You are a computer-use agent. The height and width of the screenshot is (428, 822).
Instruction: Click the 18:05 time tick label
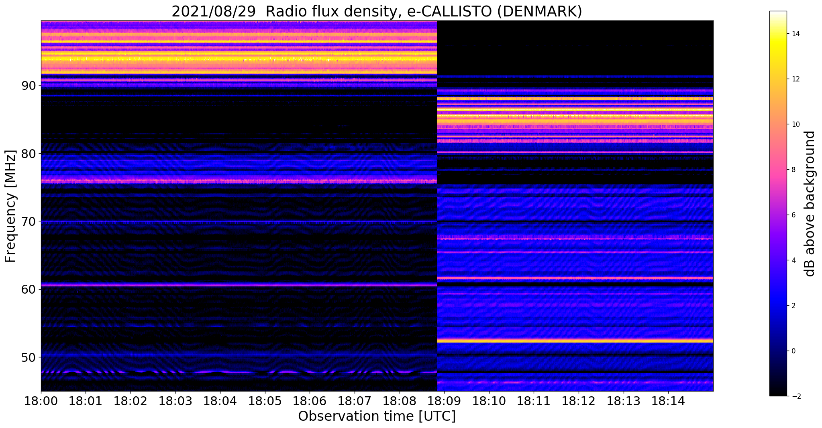[265, 401]
